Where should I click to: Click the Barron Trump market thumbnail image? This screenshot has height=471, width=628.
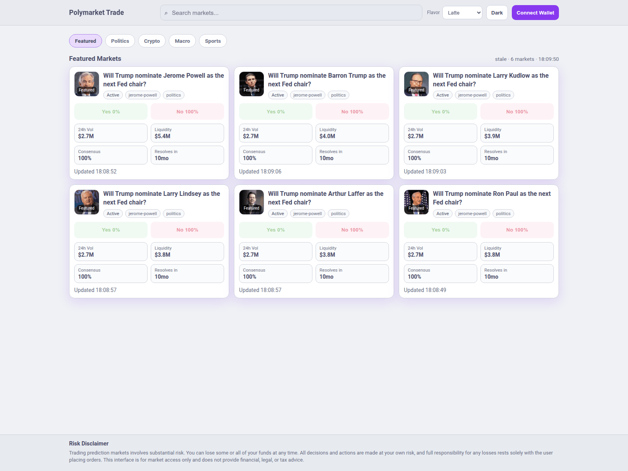252,84
